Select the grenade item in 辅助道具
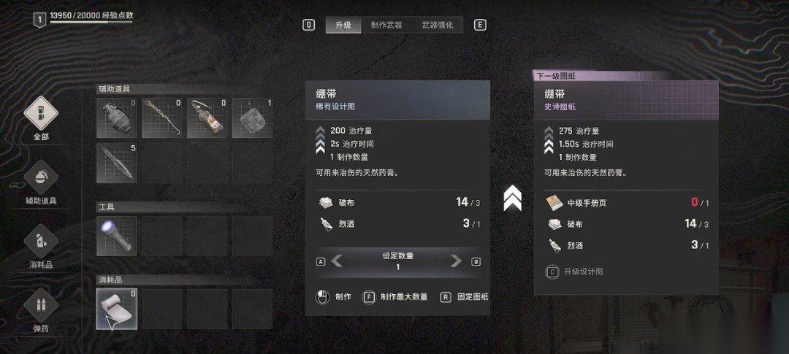The image size is (789, 354). tap(117, 118)
